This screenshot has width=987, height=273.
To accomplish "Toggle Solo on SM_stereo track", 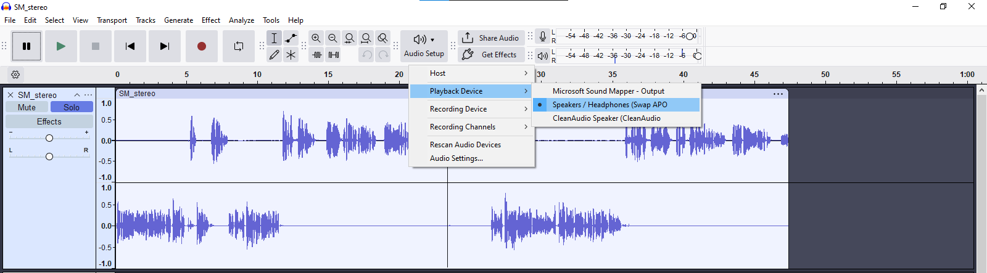I will click(72, 107).
